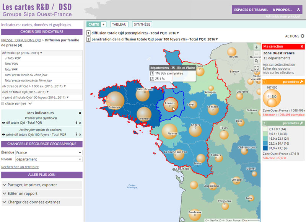
Task: Select indicator number 2 box in title
Action: coord(88,39)
